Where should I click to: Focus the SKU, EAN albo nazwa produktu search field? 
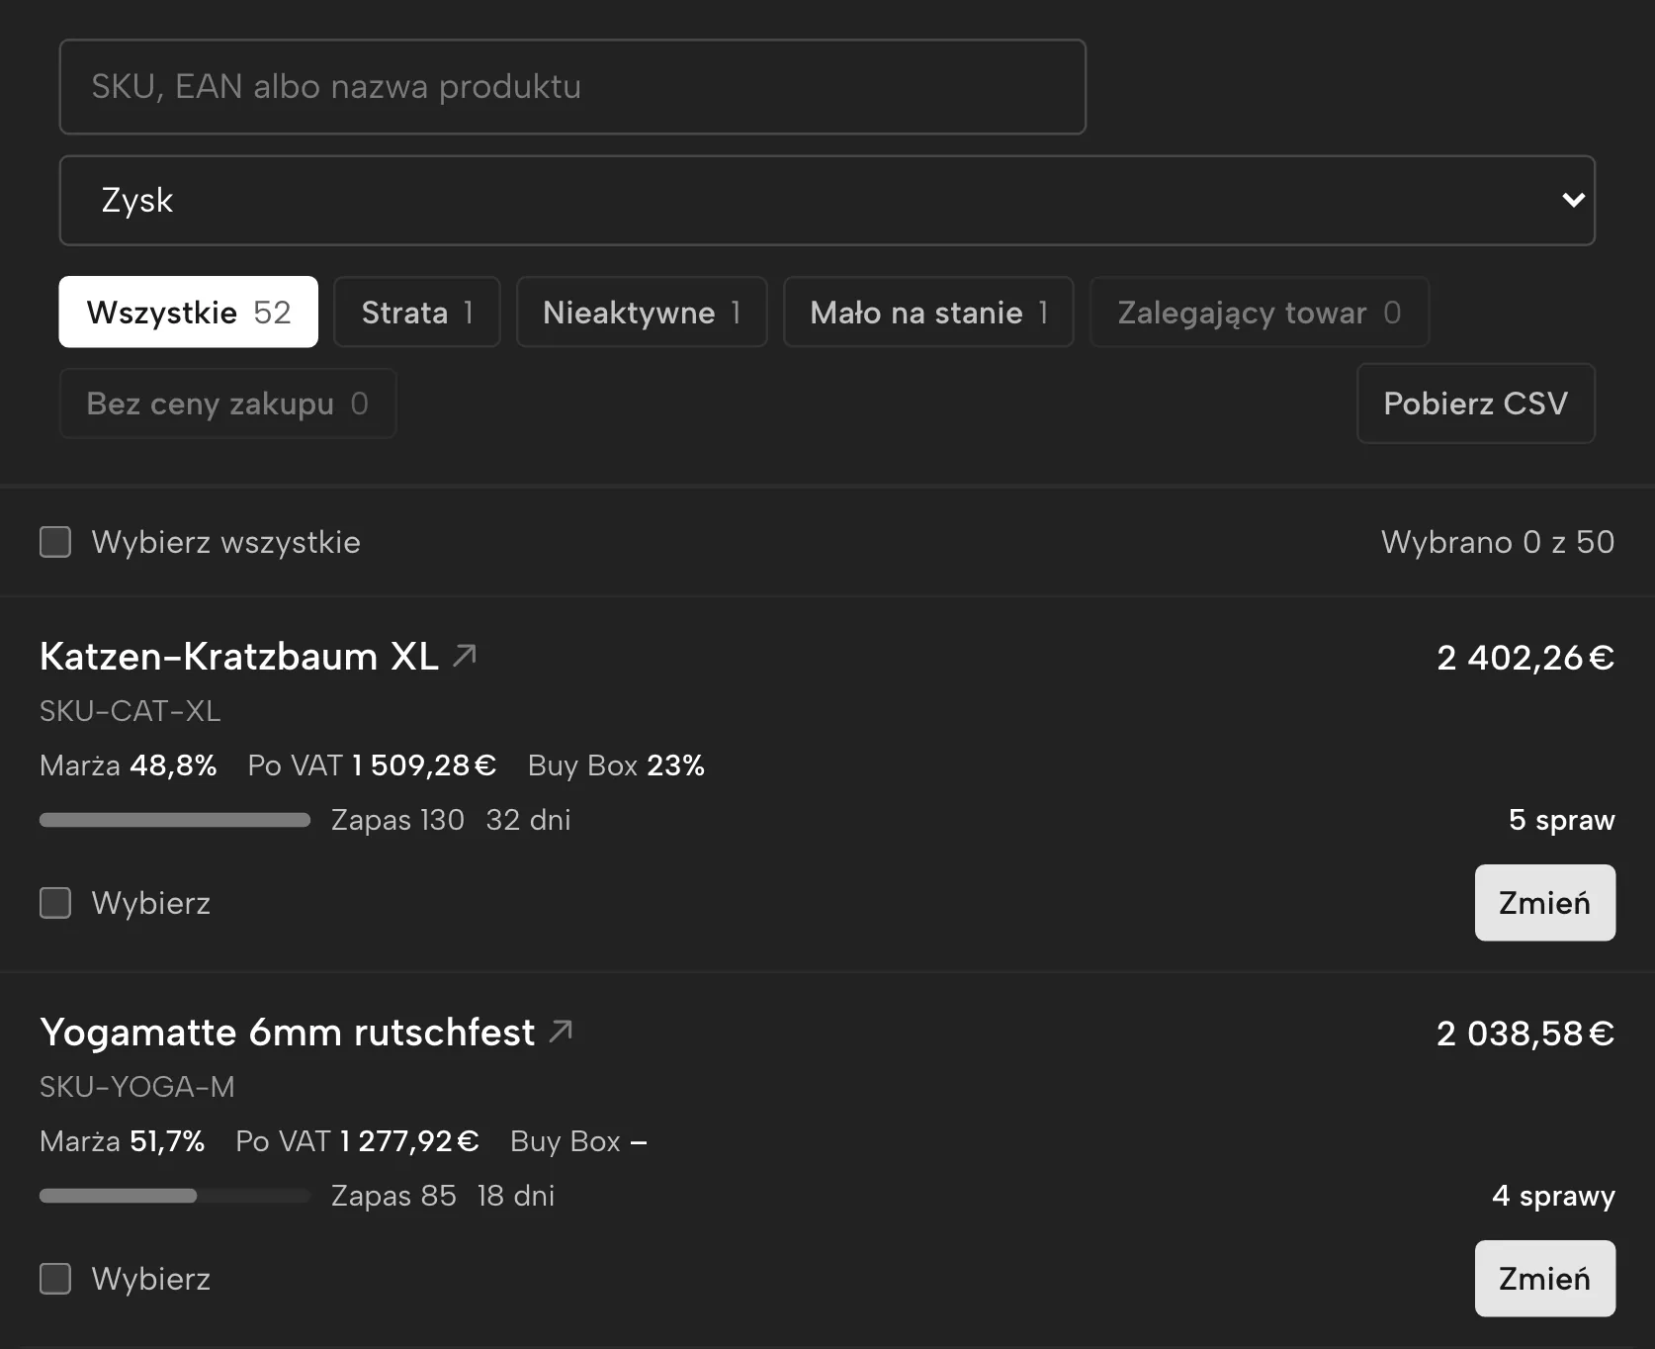572,87
